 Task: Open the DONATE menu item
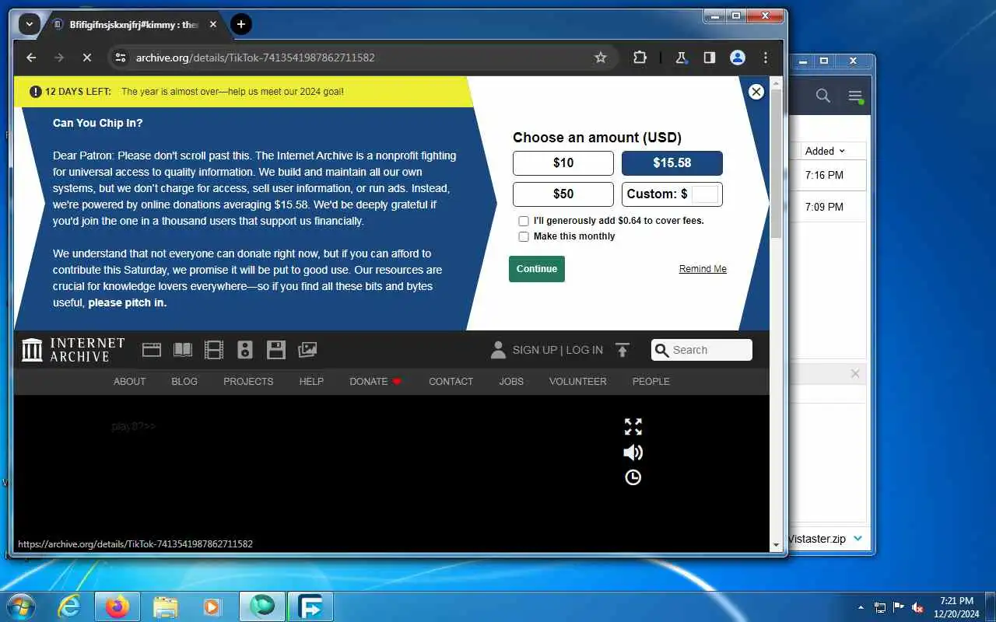(375, 382)
